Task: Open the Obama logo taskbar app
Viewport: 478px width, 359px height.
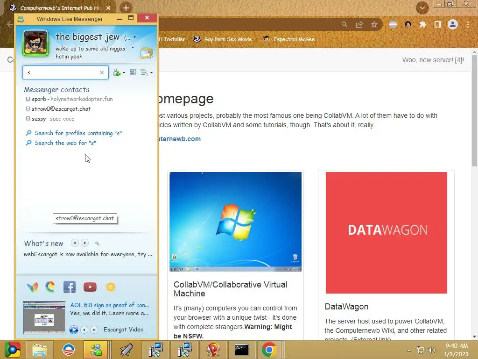Action: tap(69, 350)
